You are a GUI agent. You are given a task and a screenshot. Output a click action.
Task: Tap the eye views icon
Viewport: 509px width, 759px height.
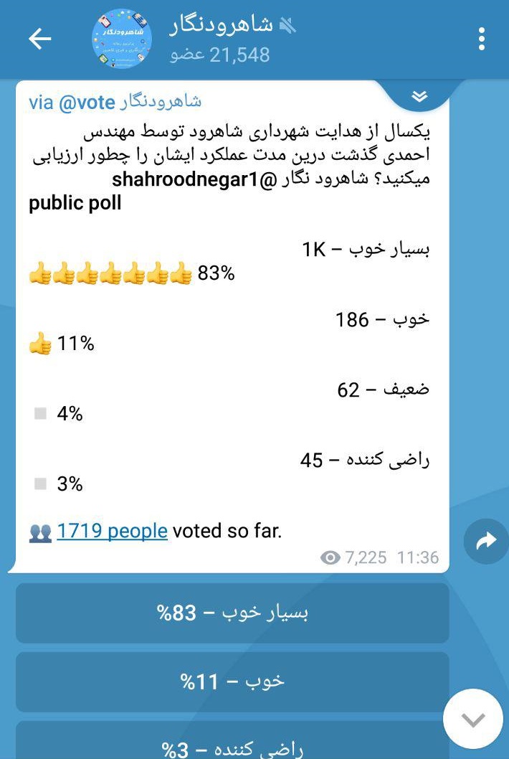pyautogui.click(x=330, y=557)
